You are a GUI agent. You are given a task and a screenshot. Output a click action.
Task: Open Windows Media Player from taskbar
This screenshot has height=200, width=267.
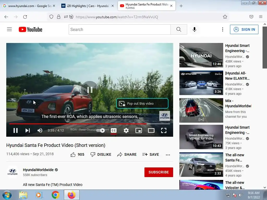[x=39, y=195]
